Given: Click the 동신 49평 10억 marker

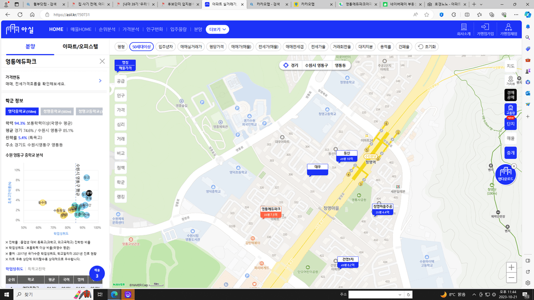Looking at the screenshot, I should tap(347, 156).
